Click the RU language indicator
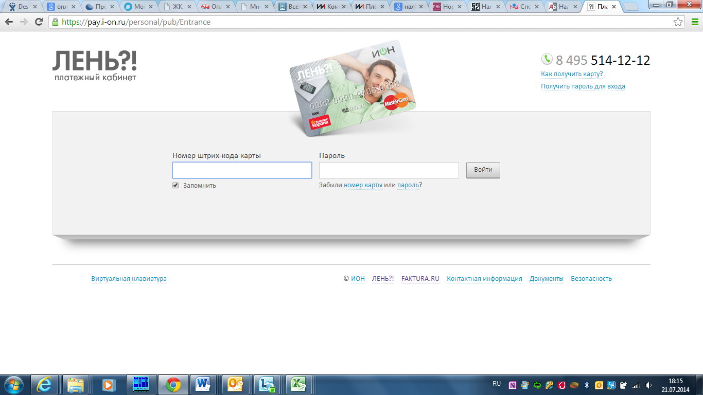 click(x=496, y=384)
